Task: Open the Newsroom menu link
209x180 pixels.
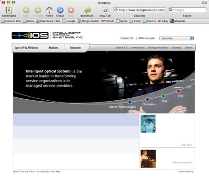Action: [138, 47]
